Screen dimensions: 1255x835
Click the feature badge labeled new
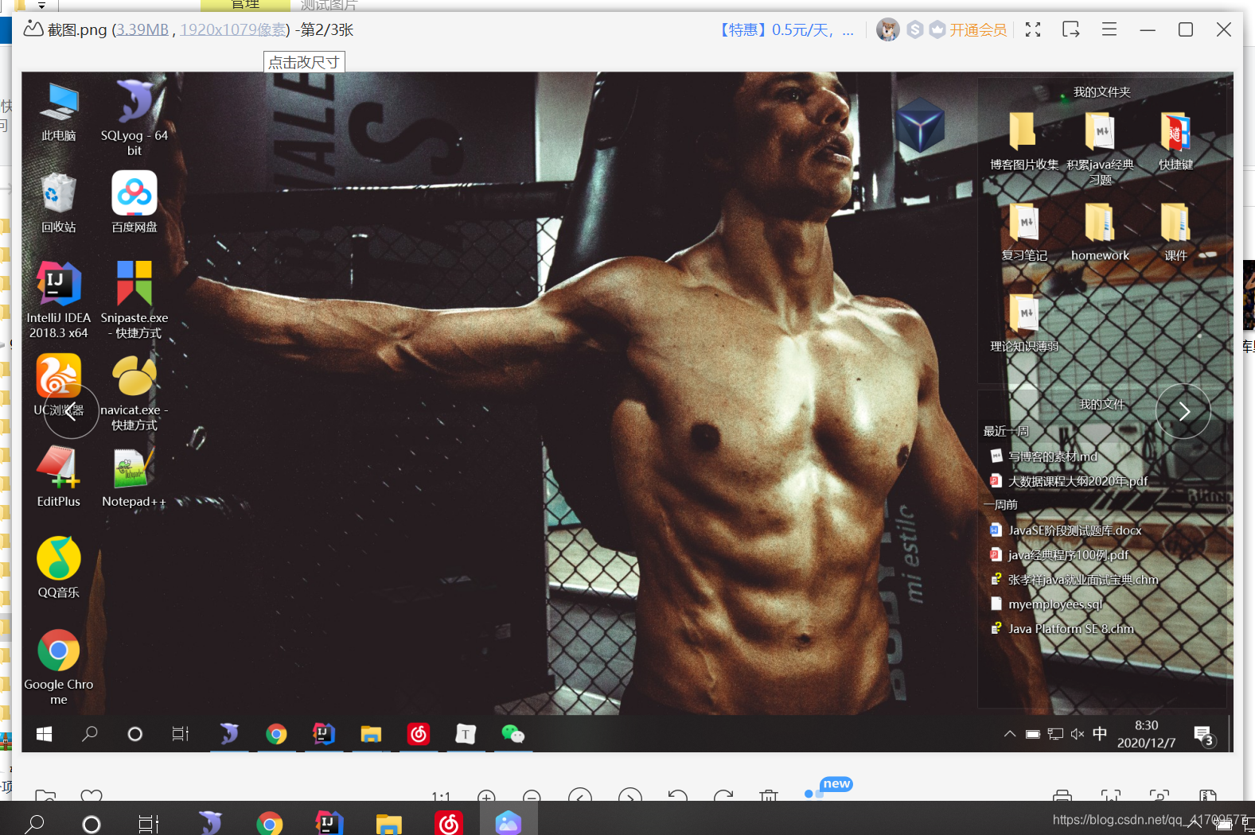point(836,784)
